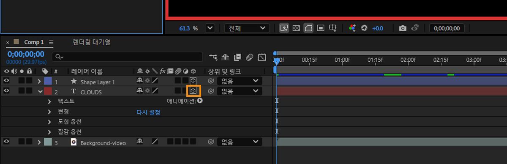Viewport: 507px width, 164px height.
Task: Click the continuously rasterize switch on Shape Layer 1
Action: [147, 81]
